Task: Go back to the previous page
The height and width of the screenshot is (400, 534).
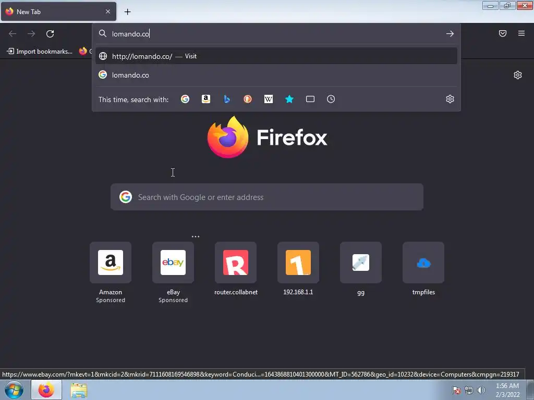Action: click(13, 34)
